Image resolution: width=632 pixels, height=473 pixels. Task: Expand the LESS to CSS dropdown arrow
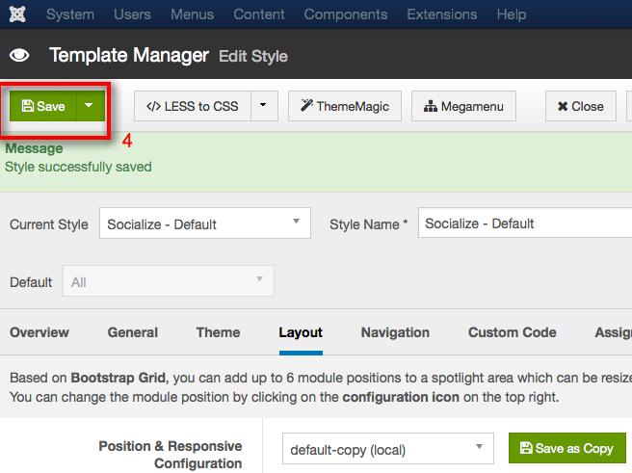point(264,106)
